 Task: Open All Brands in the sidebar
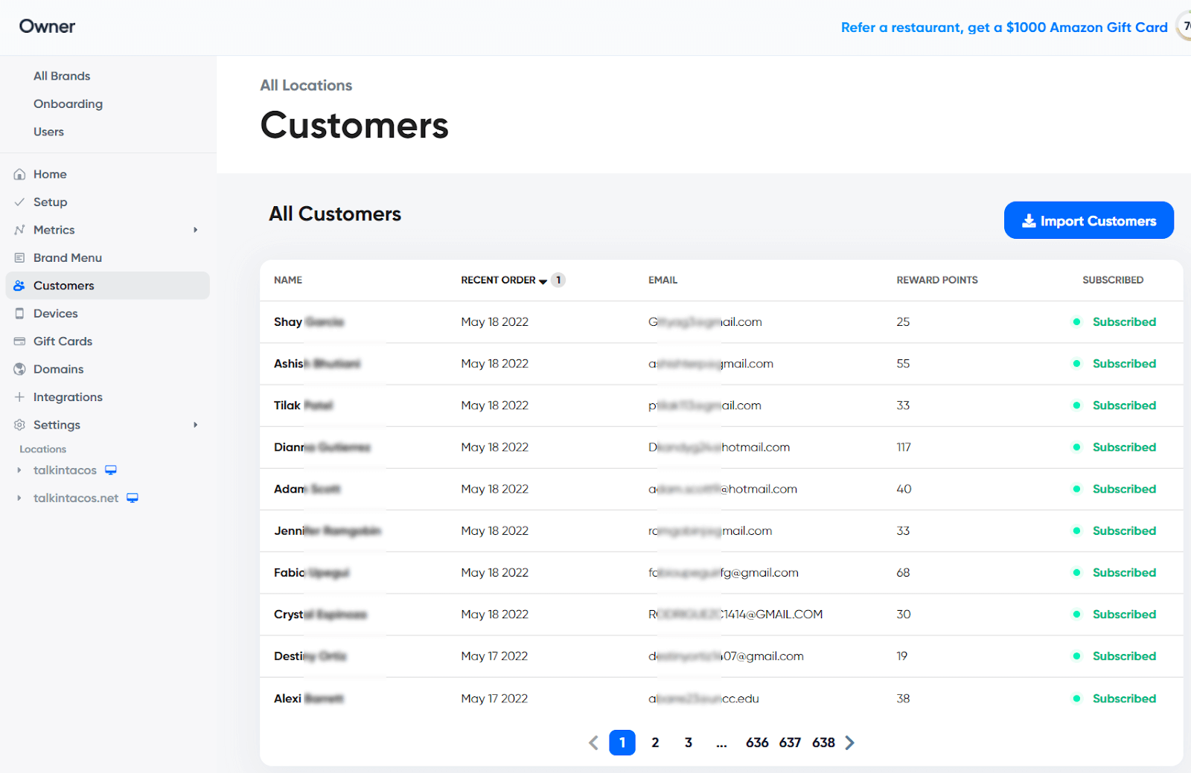(62, 76)
